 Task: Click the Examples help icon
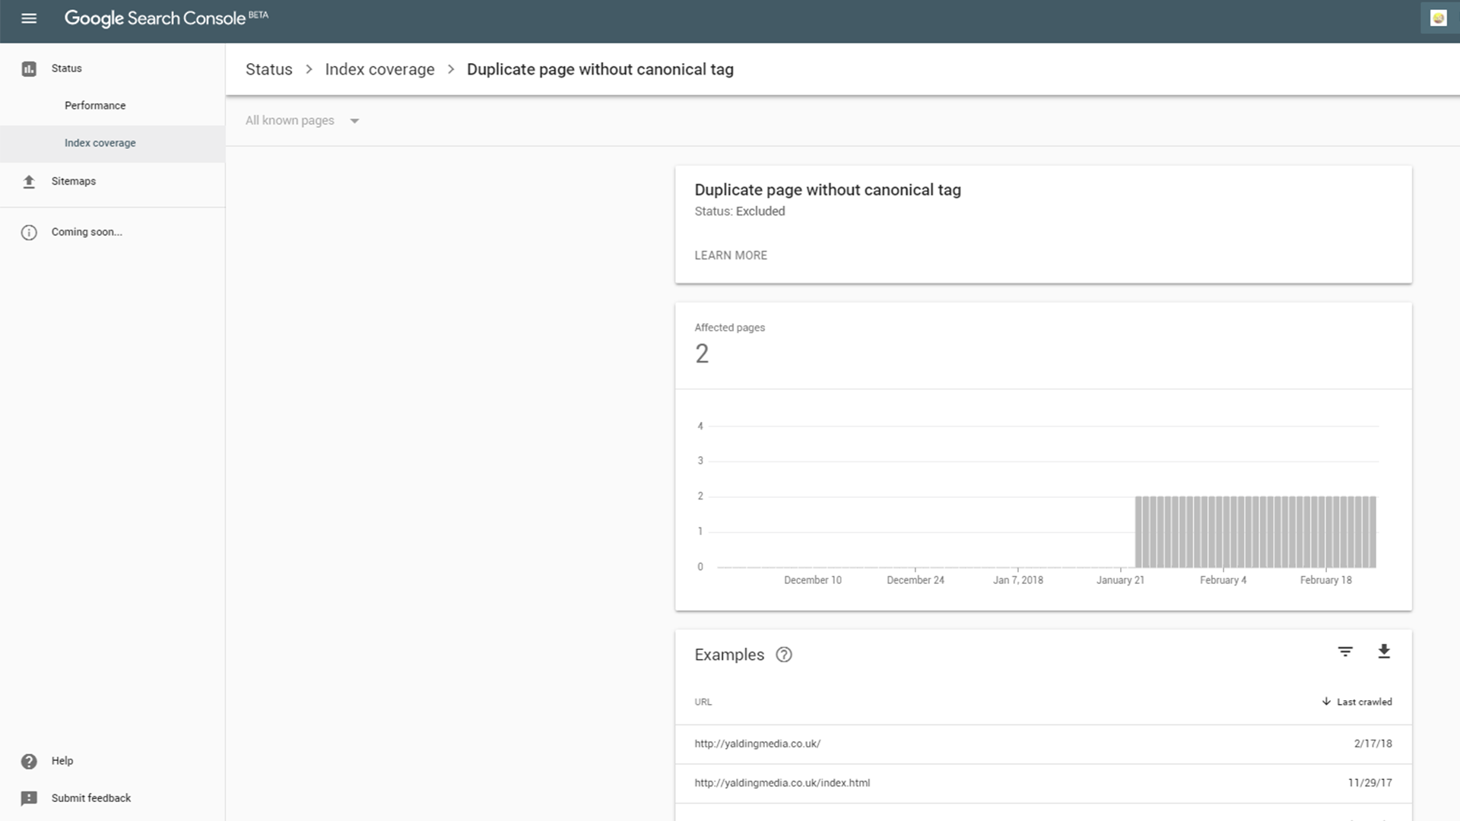[784, 655]
